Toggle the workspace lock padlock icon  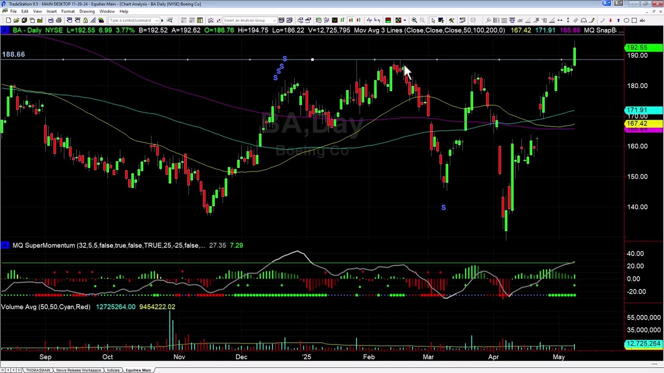(x=85, y=20)
